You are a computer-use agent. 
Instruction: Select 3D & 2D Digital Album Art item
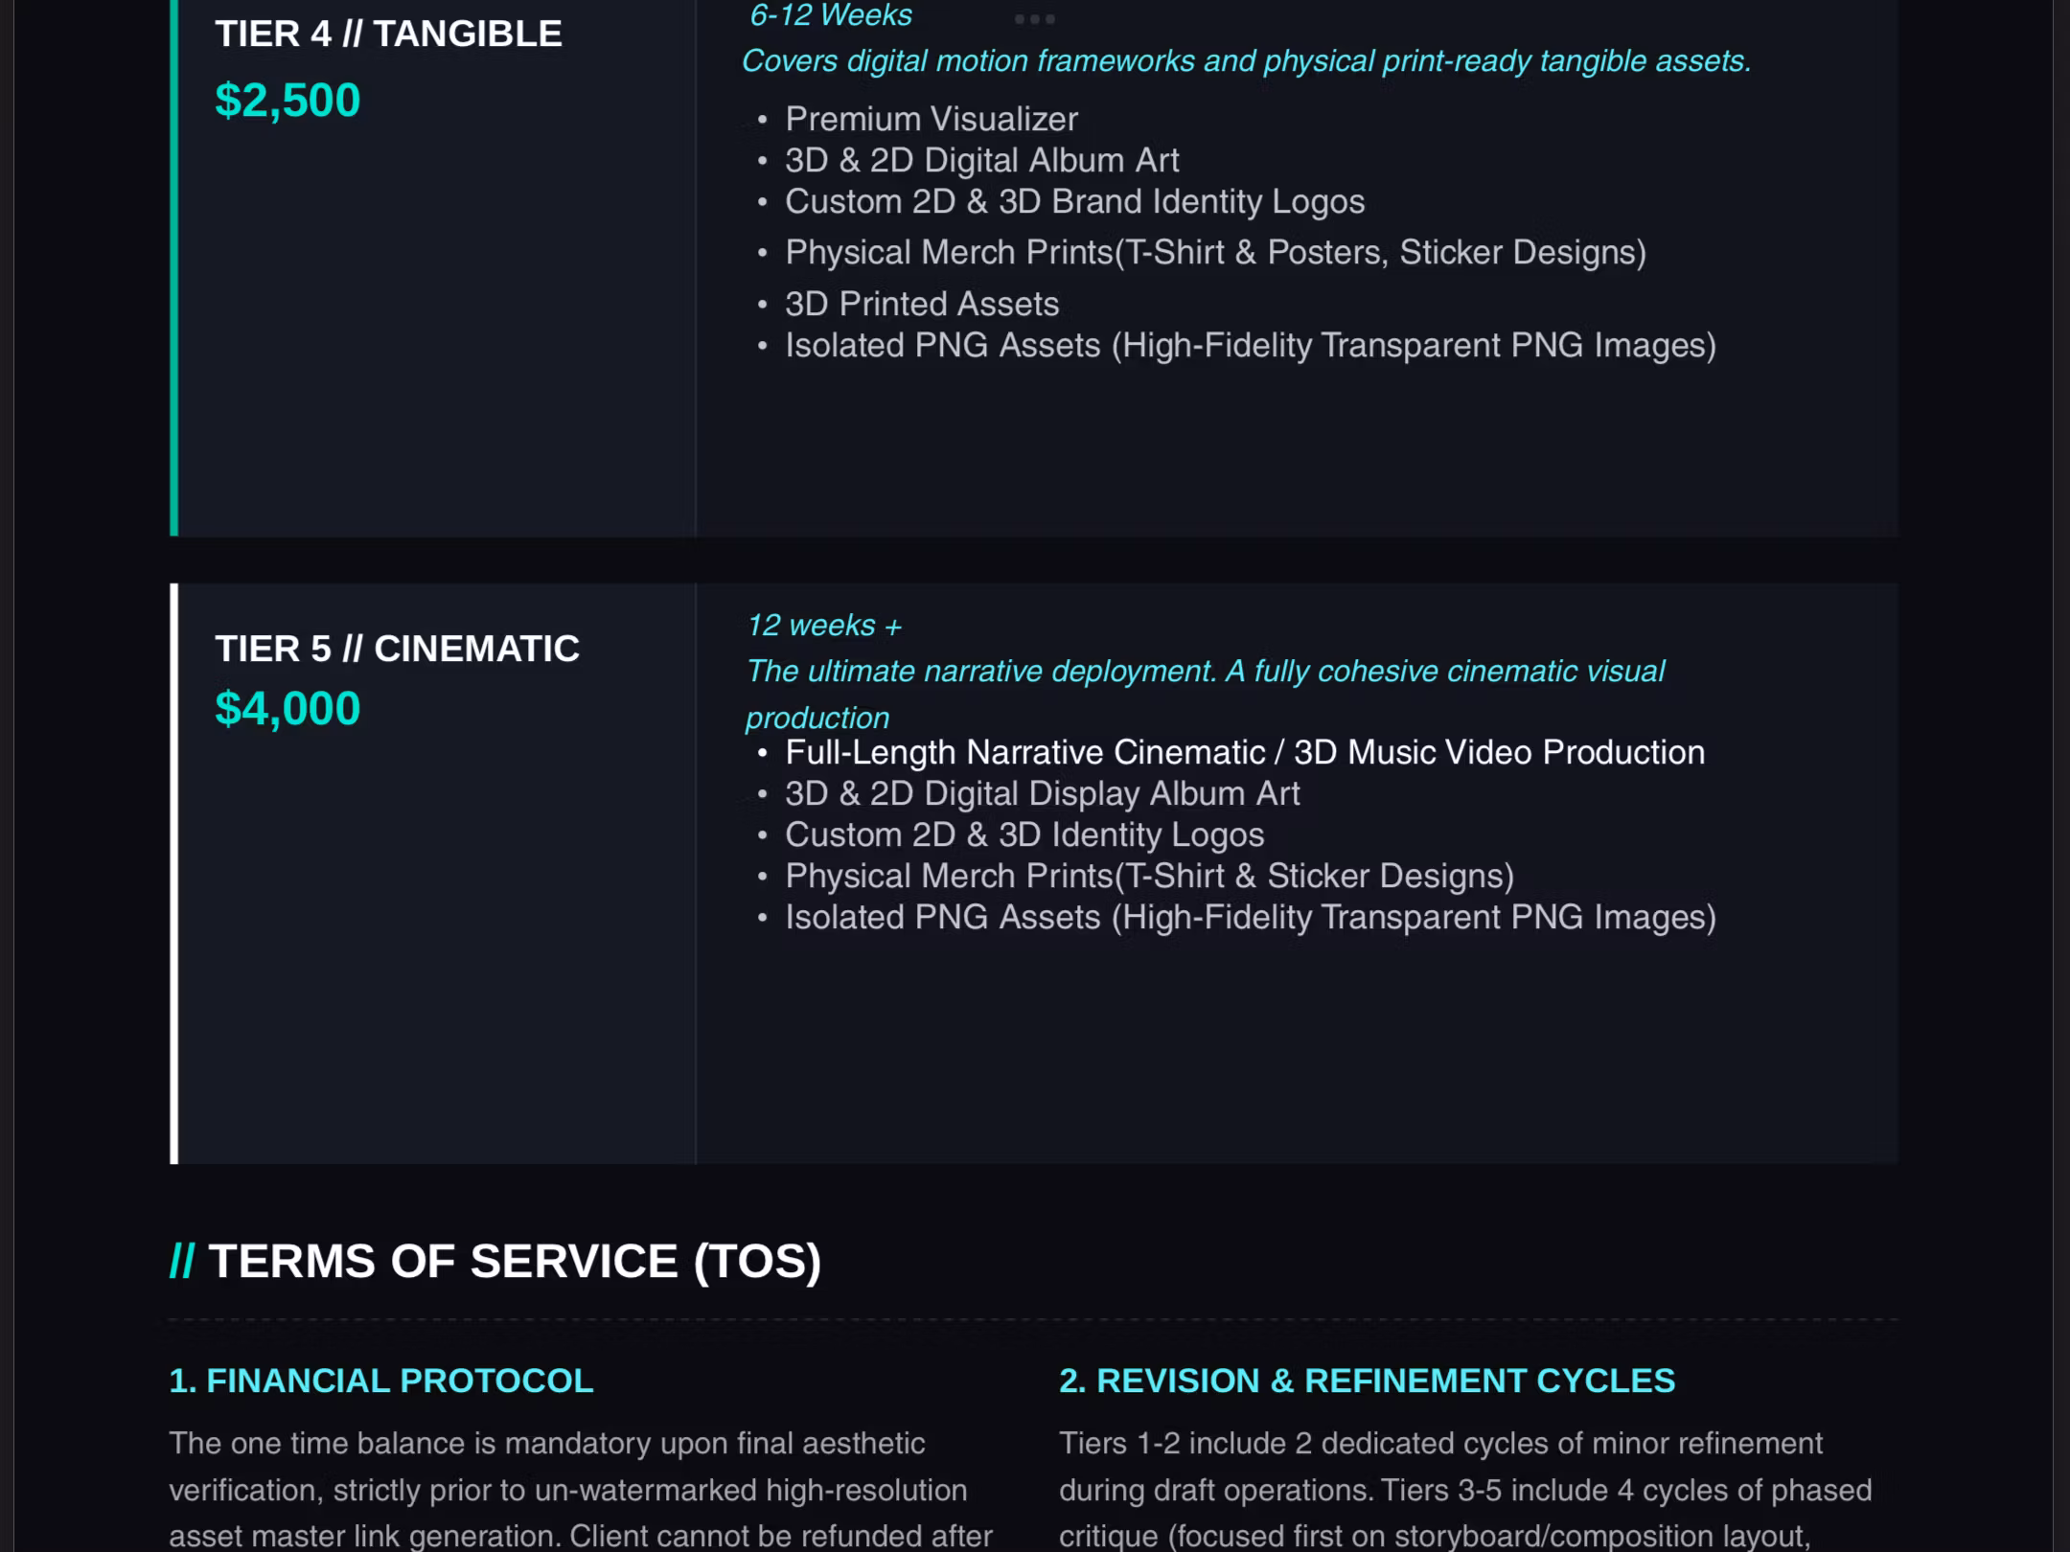coord(981,160)
